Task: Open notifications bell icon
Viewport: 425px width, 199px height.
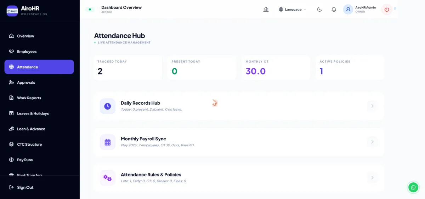Action: point(334,10)
